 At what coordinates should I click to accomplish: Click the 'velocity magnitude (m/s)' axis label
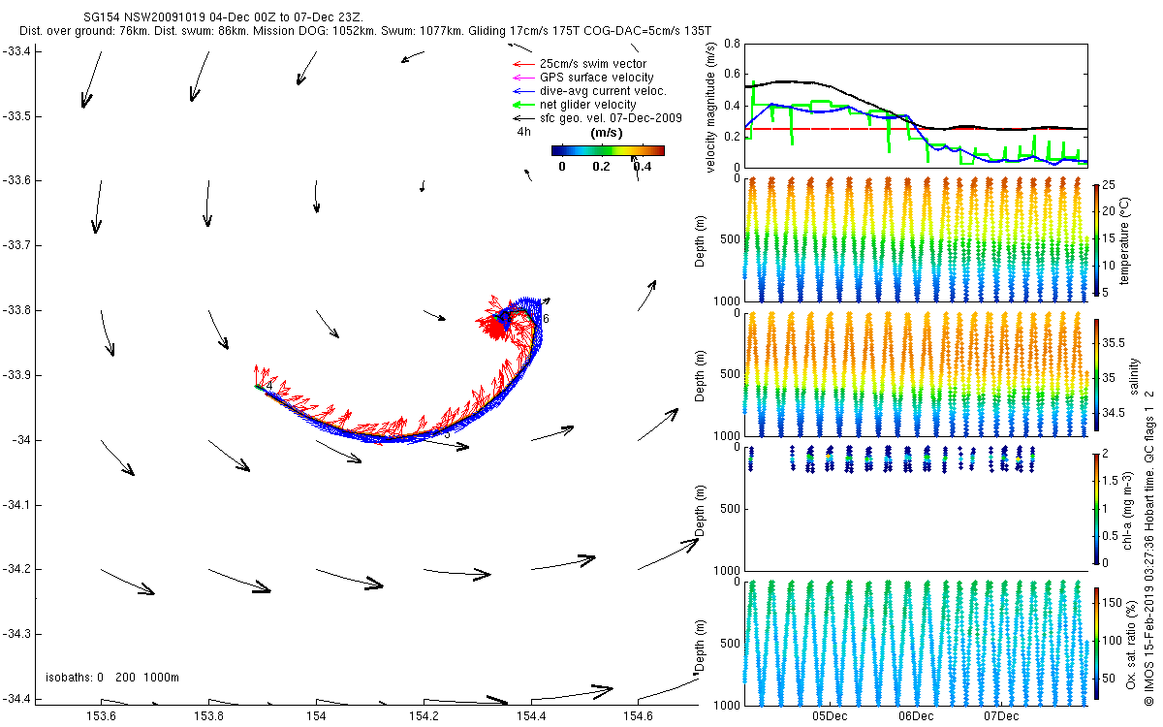(x=710, y=107)
